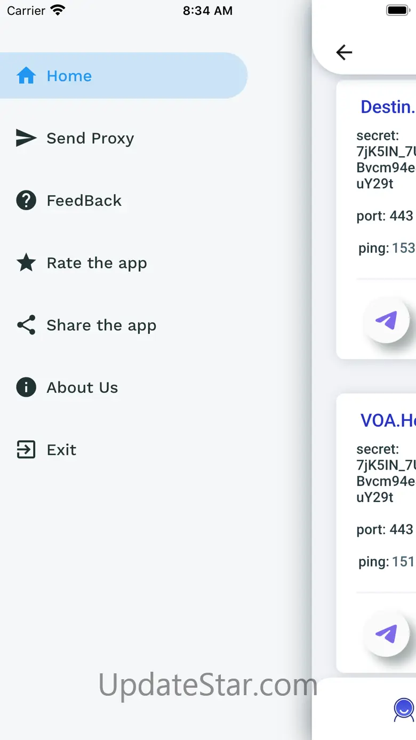The image size is (416, 740).
Task: Click the Rate the app star icon
Action: pos(26,263)
